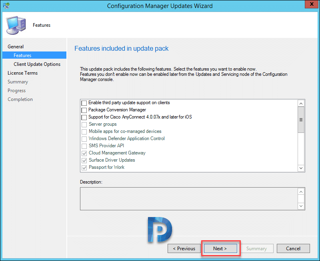Select General in the wizard navigation
320x261 pixels.
tap(16, 47)
